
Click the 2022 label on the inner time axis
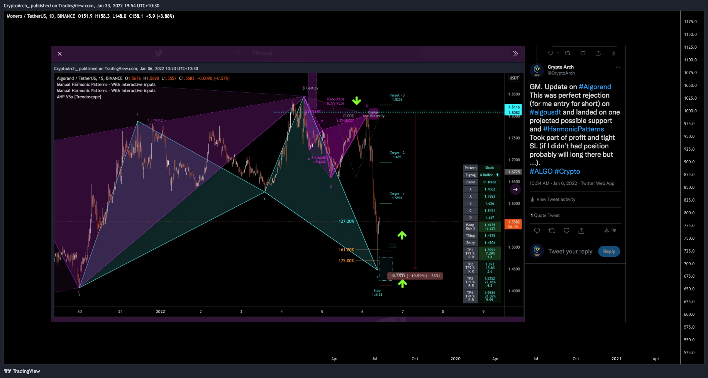(160, 312)
